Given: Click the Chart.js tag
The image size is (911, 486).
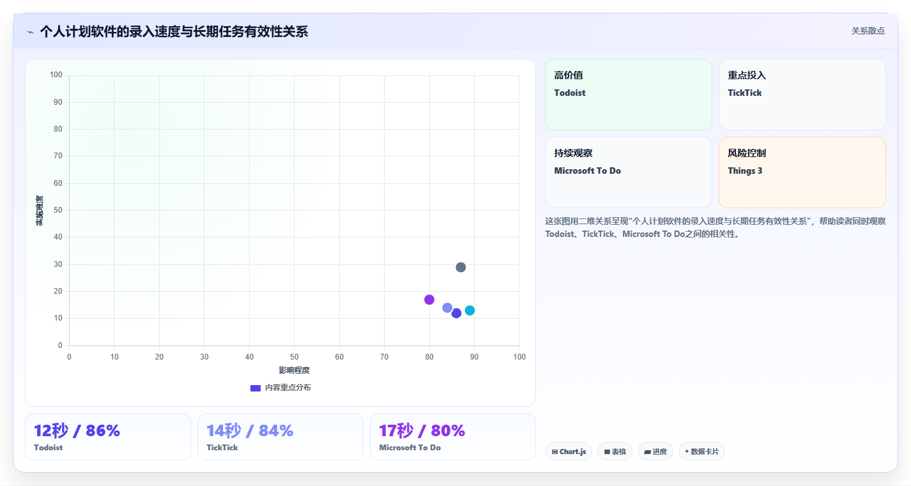Looking at the screenshot, I should coord(569,452).
